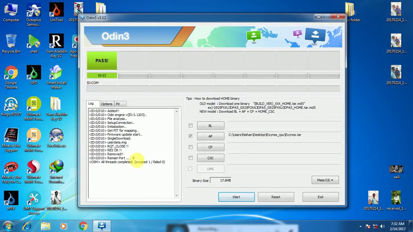Launch Google Chrome from the desktop
This screenshot has width=413, height=232.
click(11, 77)
